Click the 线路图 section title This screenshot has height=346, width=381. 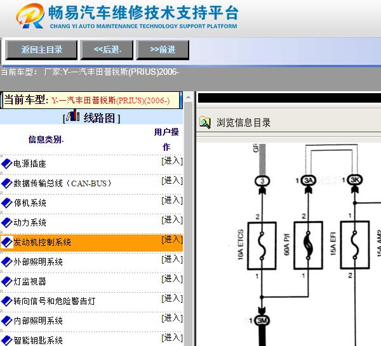[x=99, y=119]
